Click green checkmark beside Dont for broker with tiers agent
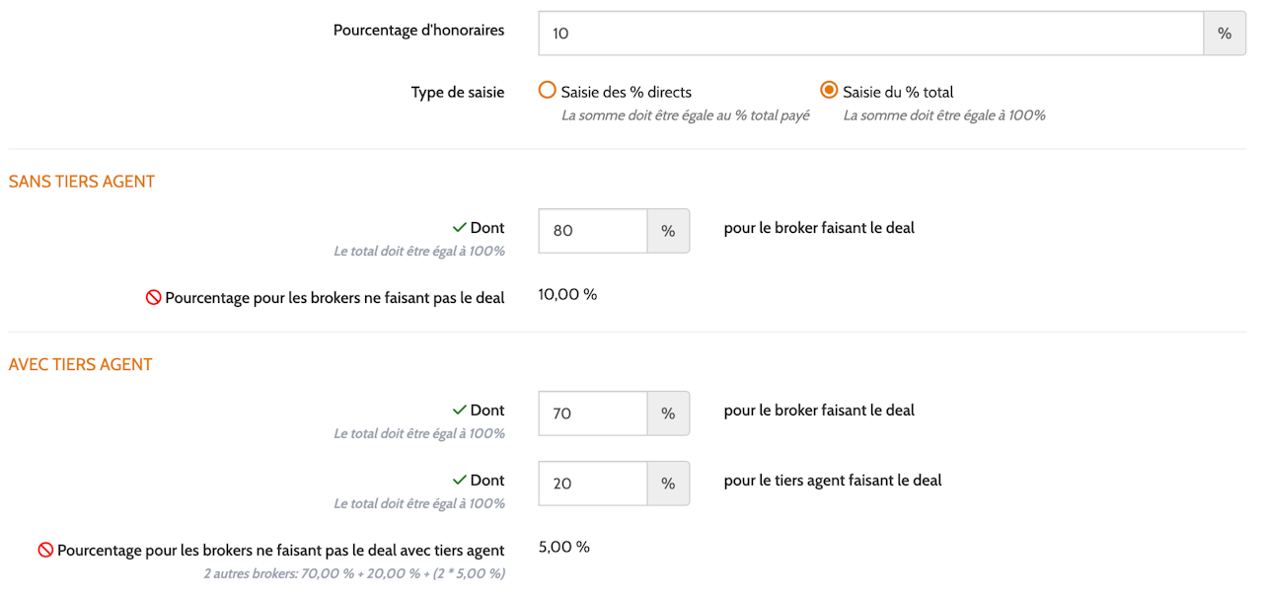This screenshot has height=598, width=1263. [459, 411]
